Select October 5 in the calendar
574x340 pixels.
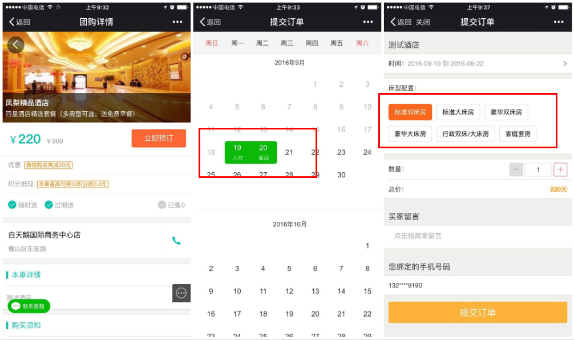point(289,269)
